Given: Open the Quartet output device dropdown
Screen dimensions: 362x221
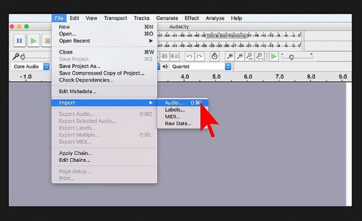Looking at the screenshot, I should click(200, 67).
